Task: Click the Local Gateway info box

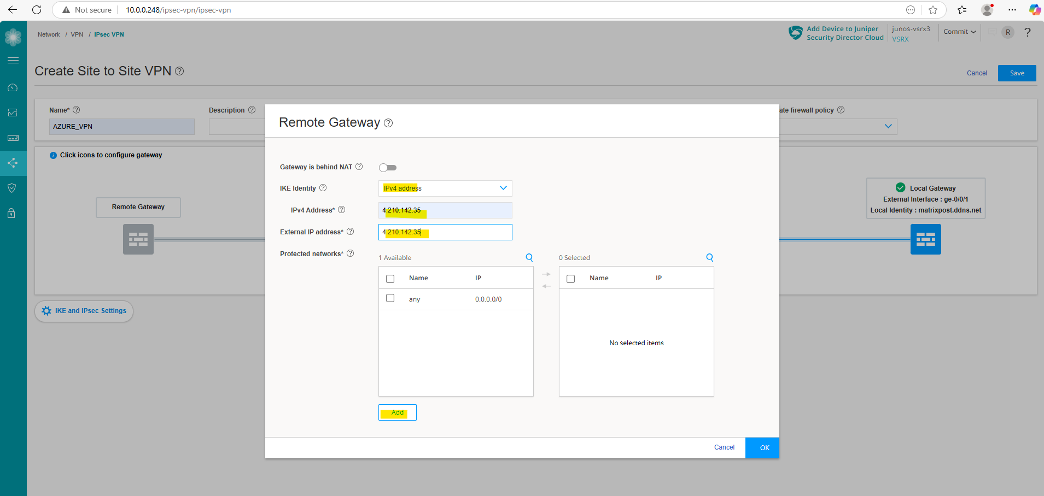Action: (x=926, y=198)
